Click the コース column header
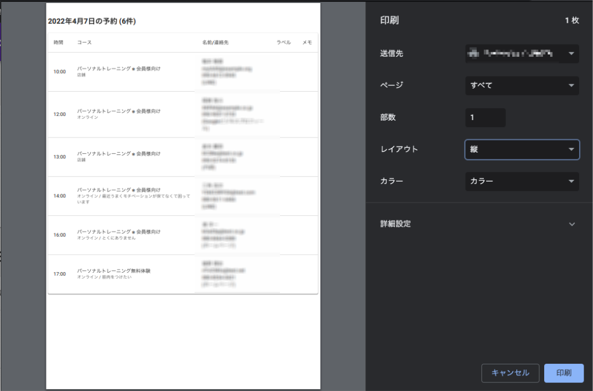The height and width of the screenshot is (391, 593). click(x=84, y=43)
